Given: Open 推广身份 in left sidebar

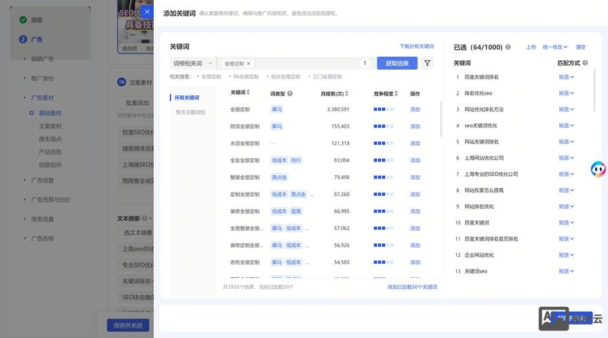Looking at the screenshot, I should [42, 78].
